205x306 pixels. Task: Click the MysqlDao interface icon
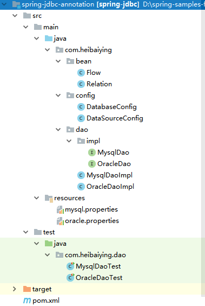(x=92, y=152)
